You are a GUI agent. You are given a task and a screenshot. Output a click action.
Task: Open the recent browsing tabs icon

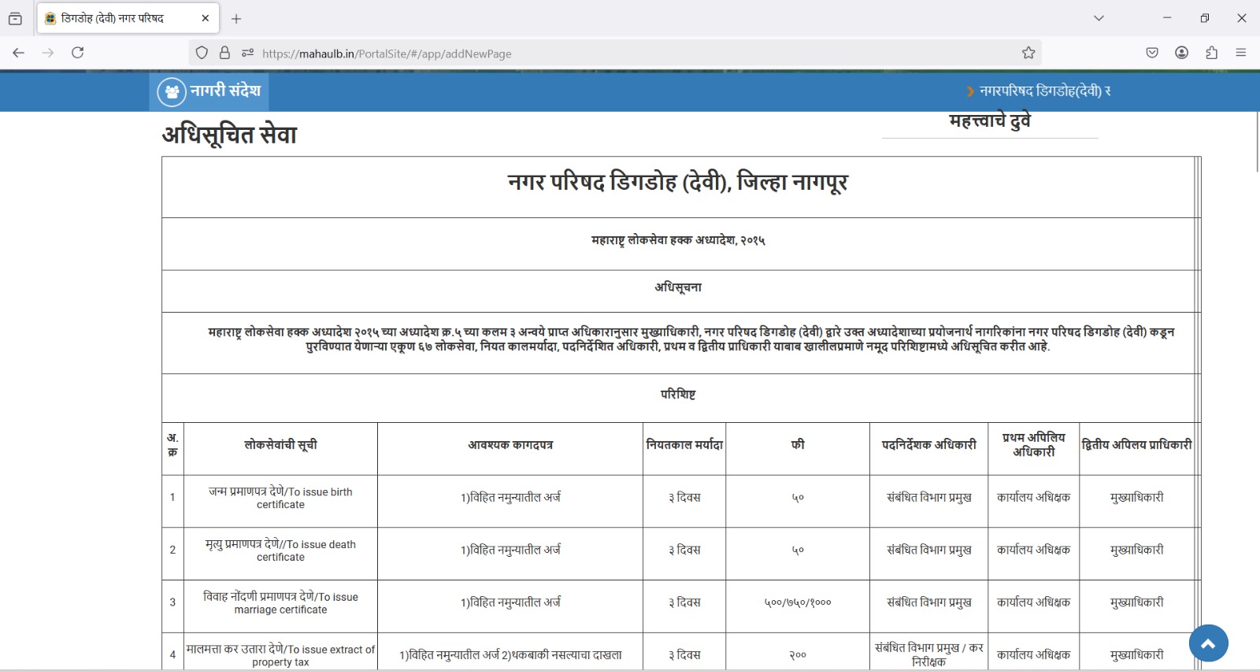(x=15, y=18)
